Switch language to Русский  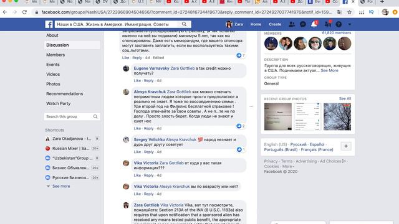coord(298,144)
